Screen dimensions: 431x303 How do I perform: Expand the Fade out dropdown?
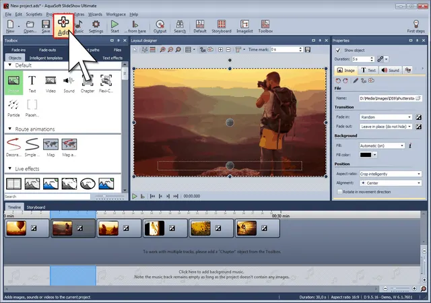385,126
